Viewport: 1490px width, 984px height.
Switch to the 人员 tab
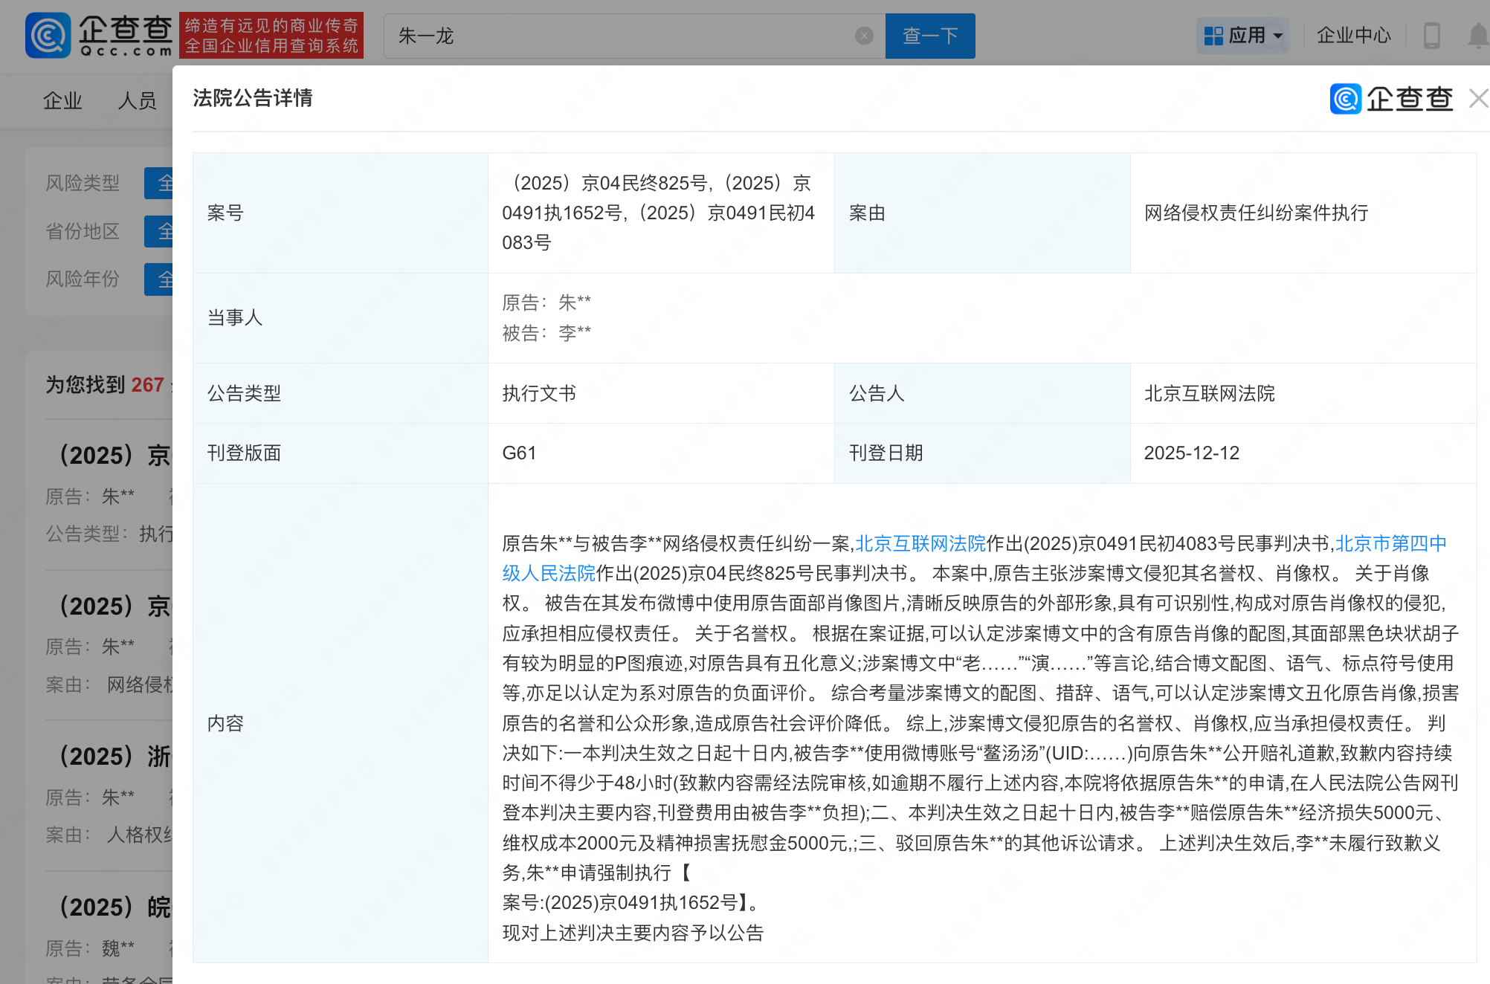pos(137,100)
